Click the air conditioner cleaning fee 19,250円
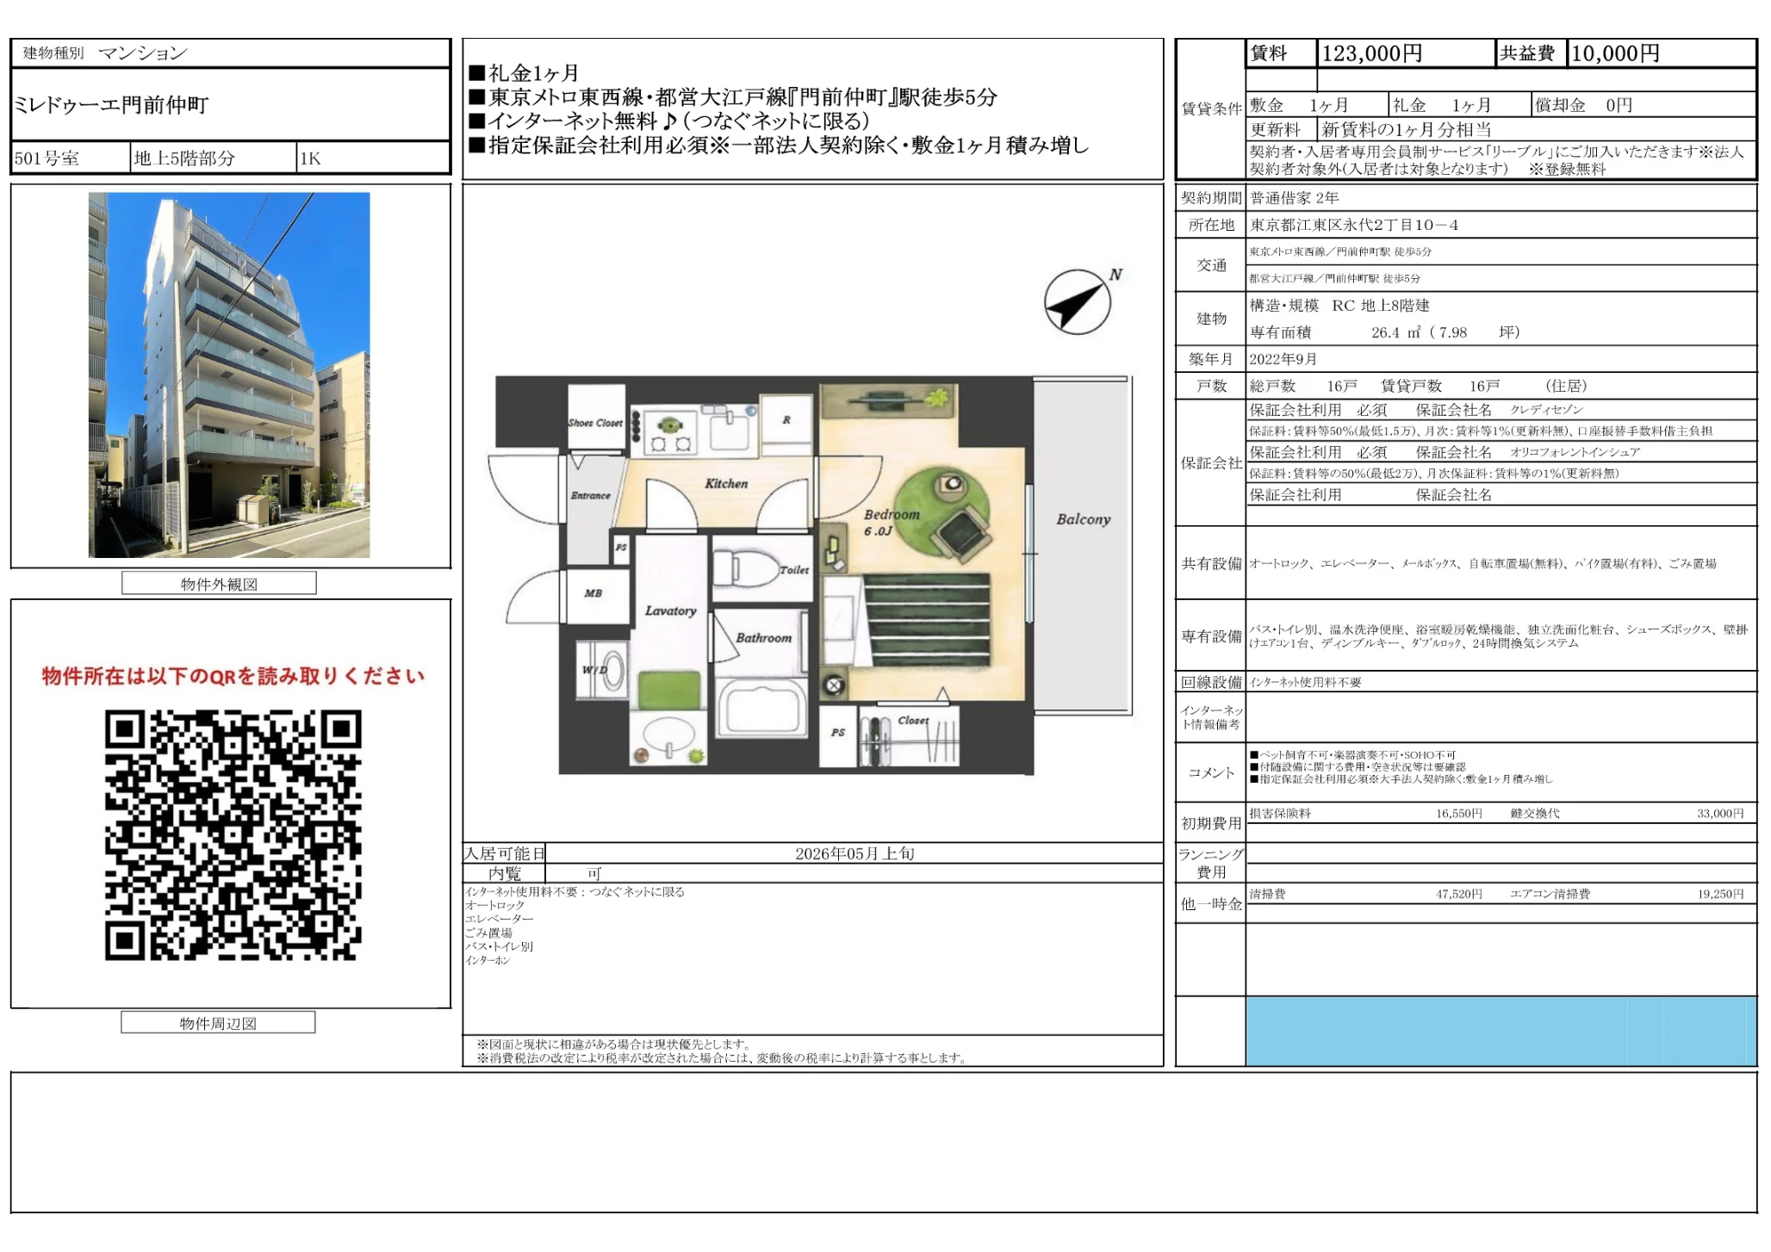Image resolution: width=1771 pixels, height=1252 pixels. point(1720,895)
